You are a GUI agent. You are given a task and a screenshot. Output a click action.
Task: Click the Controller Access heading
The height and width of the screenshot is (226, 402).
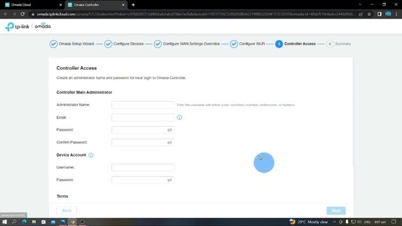point(77,68)
